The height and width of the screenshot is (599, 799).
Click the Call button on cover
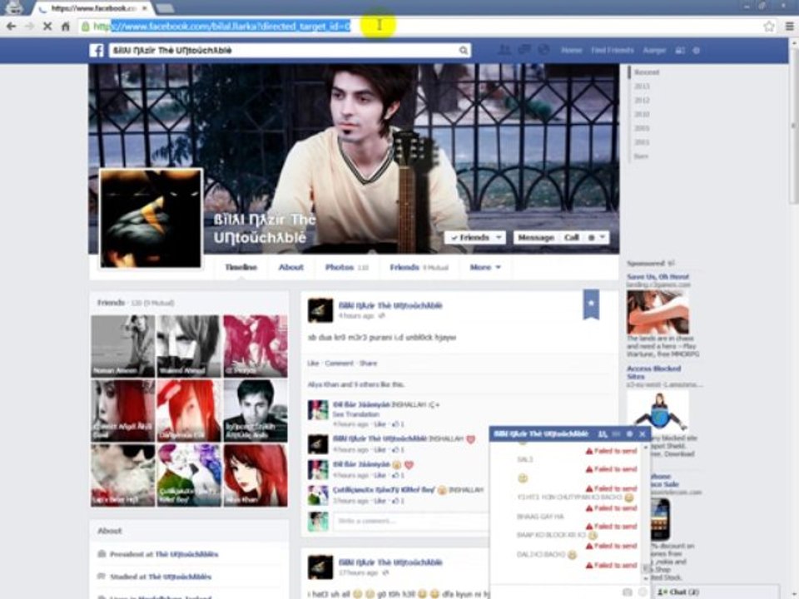[x=572, y=237]
